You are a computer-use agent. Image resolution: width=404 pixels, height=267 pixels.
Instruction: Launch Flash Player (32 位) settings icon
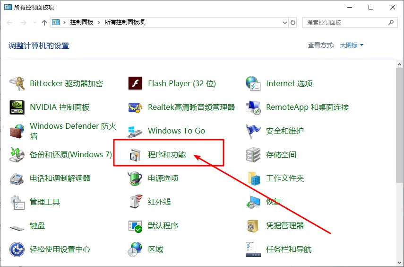pyautogui.click(x=135, y=84)
